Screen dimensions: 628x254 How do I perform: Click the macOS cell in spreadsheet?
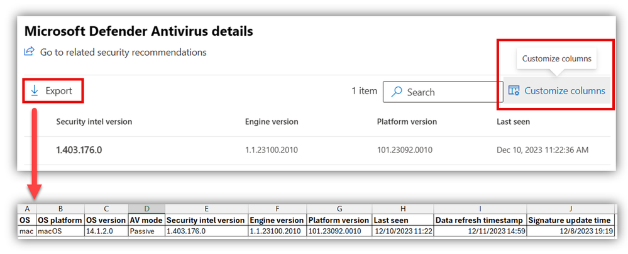pos(60,231)
